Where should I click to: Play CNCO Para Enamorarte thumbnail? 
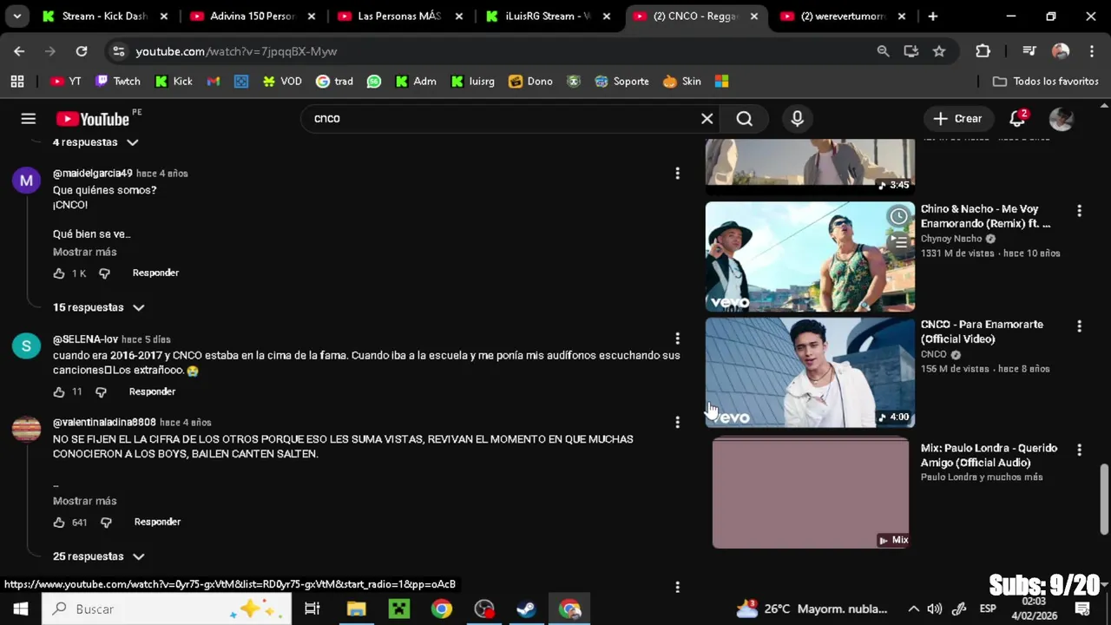click(810, 372)
